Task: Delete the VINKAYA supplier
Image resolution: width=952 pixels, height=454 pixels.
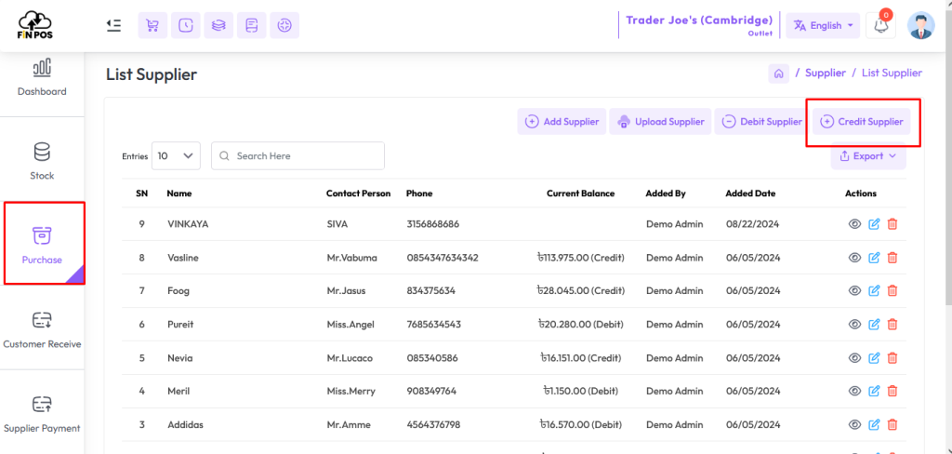Action: coord(892,224)
